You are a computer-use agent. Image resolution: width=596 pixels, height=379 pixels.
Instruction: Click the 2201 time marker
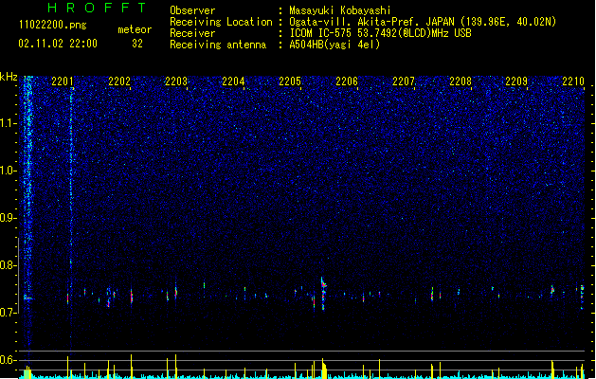(x=63, y=81)
